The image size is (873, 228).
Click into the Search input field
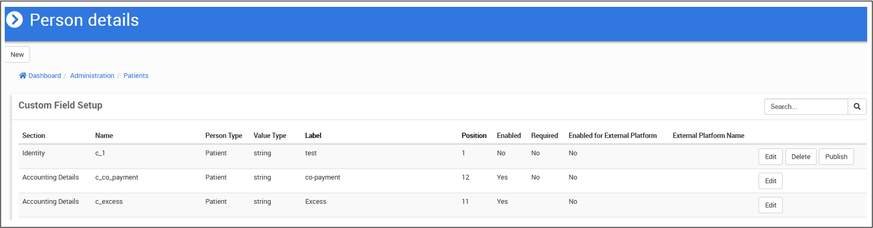pos(805,106)
